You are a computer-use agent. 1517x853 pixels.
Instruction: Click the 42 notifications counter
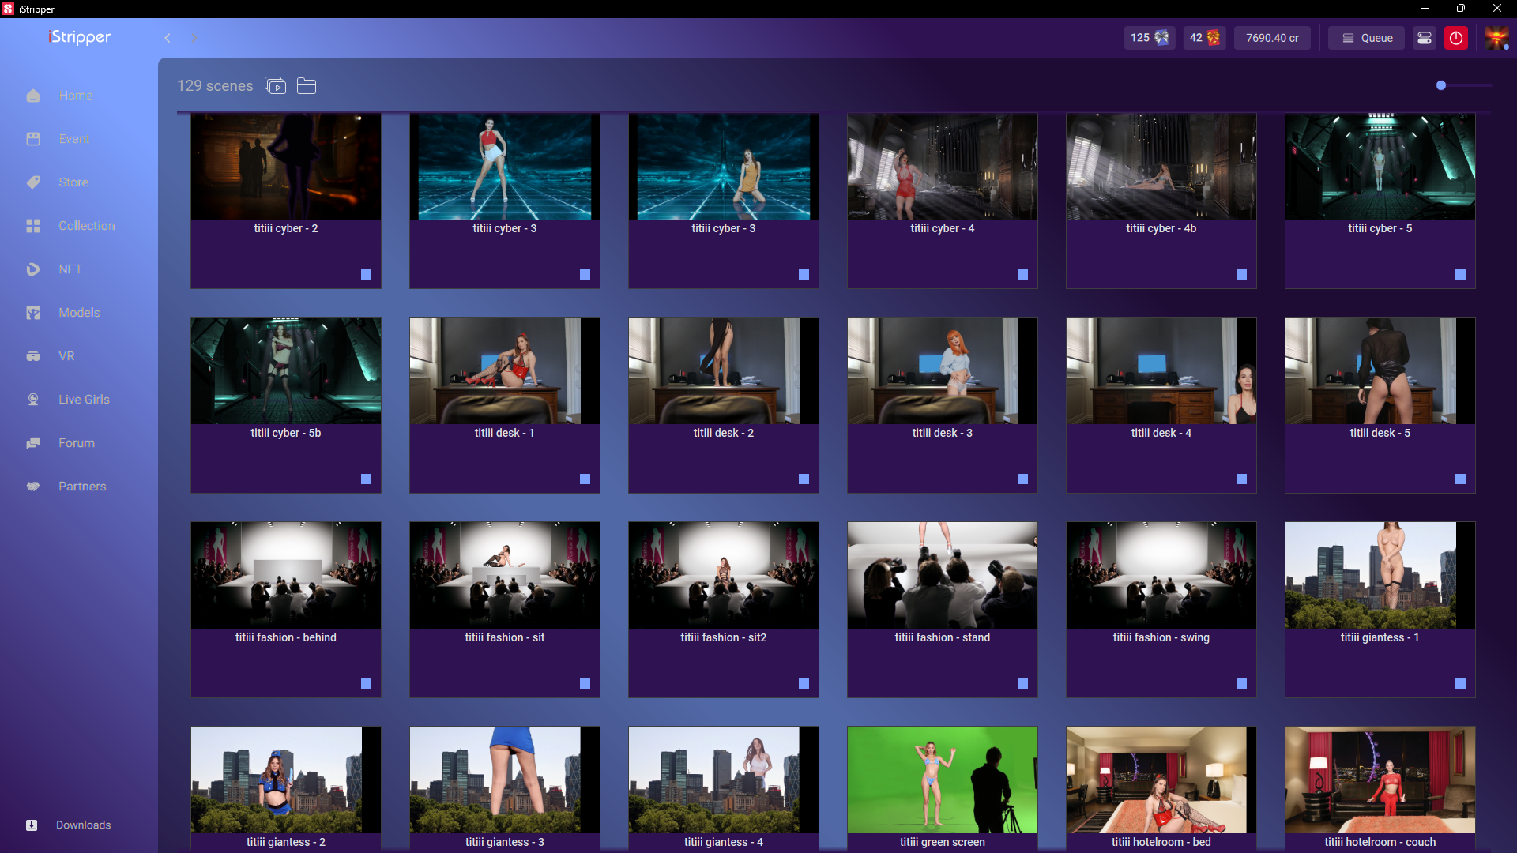tap(1204, 38)
